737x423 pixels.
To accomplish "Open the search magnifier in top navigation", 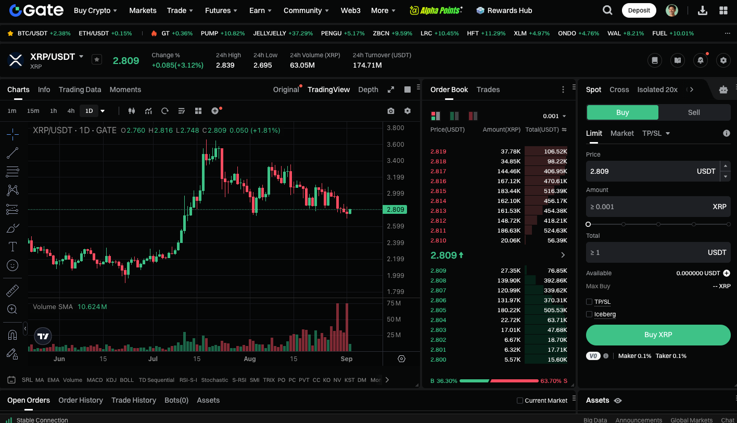I will [607, 10].
